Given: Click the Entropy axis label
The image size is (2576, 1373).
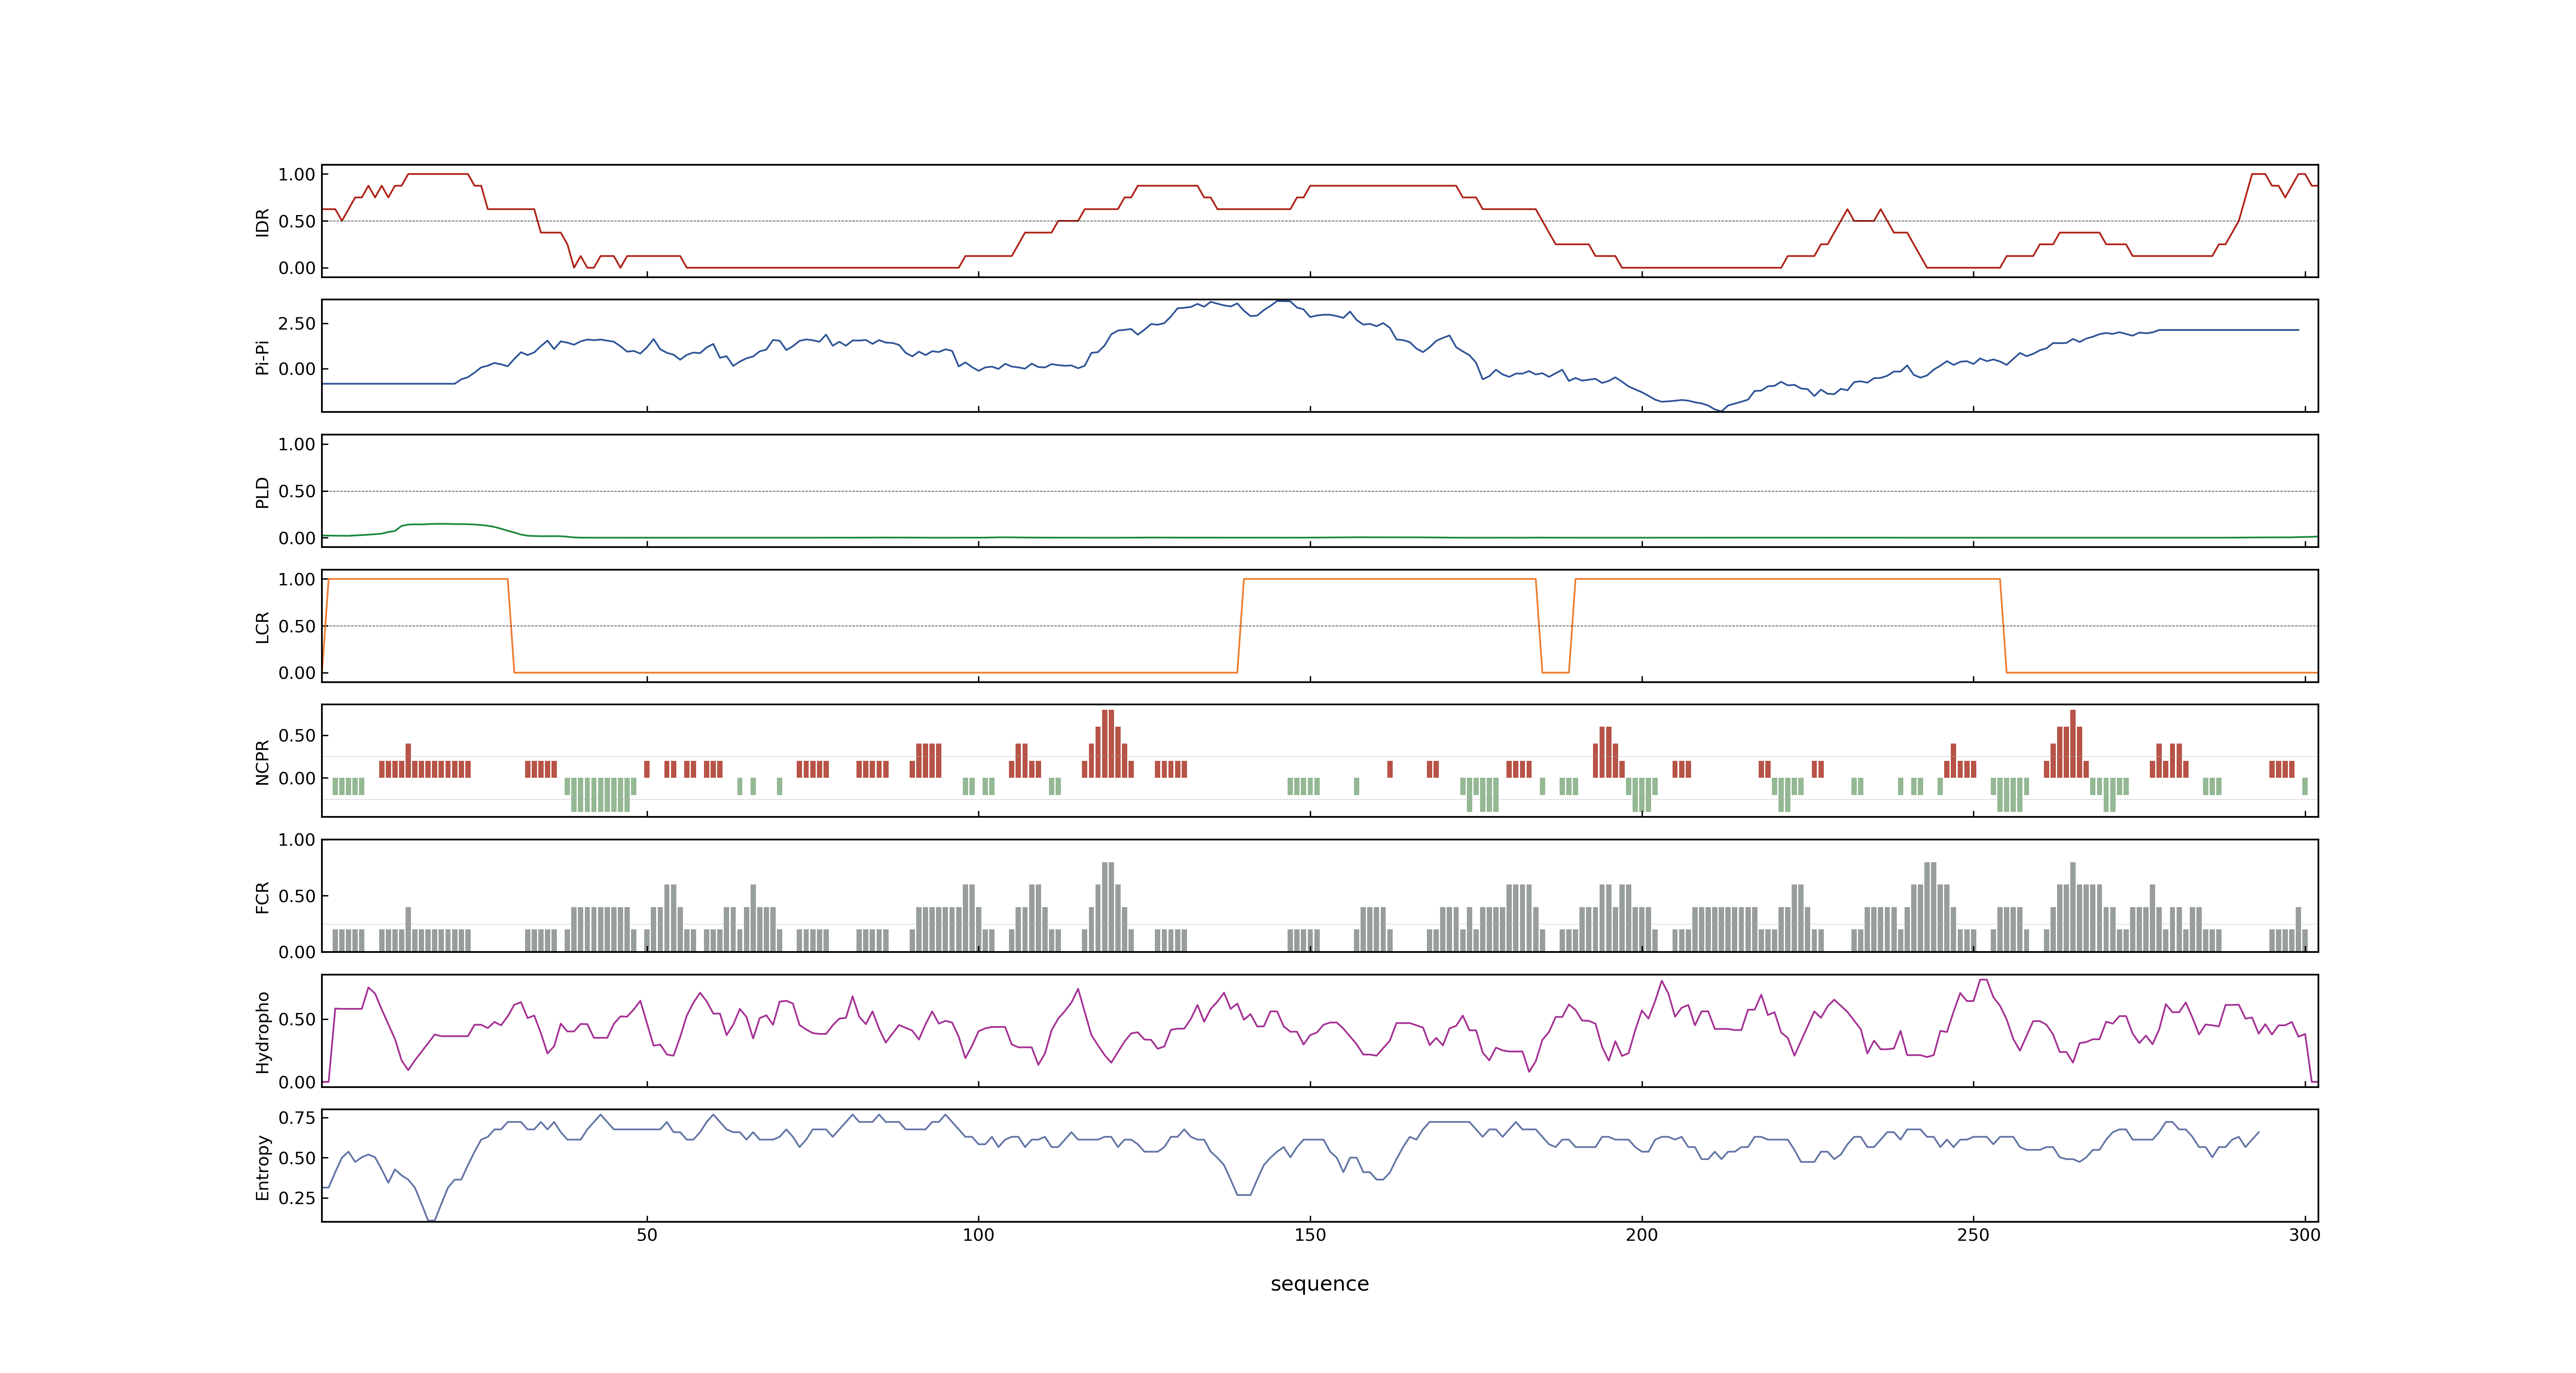Looking at the screenshot, I should (262, 1166).
